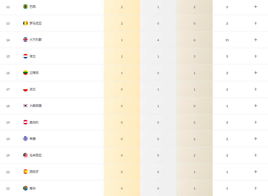Select the 马来西亚 country name
This screenshot has height=196, width=268.
[35, 155]
